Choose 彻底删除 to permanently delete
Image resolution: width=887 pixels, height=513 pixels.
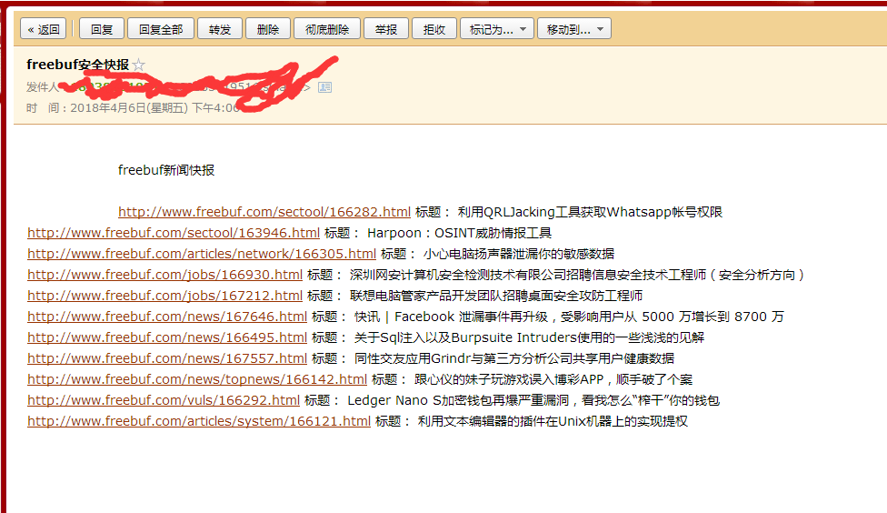(327, 29)
